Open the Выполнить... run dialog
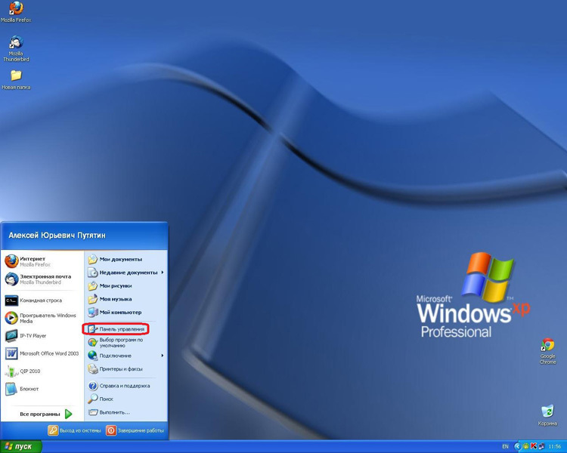The image size is (567, 453). click(125, 412)
